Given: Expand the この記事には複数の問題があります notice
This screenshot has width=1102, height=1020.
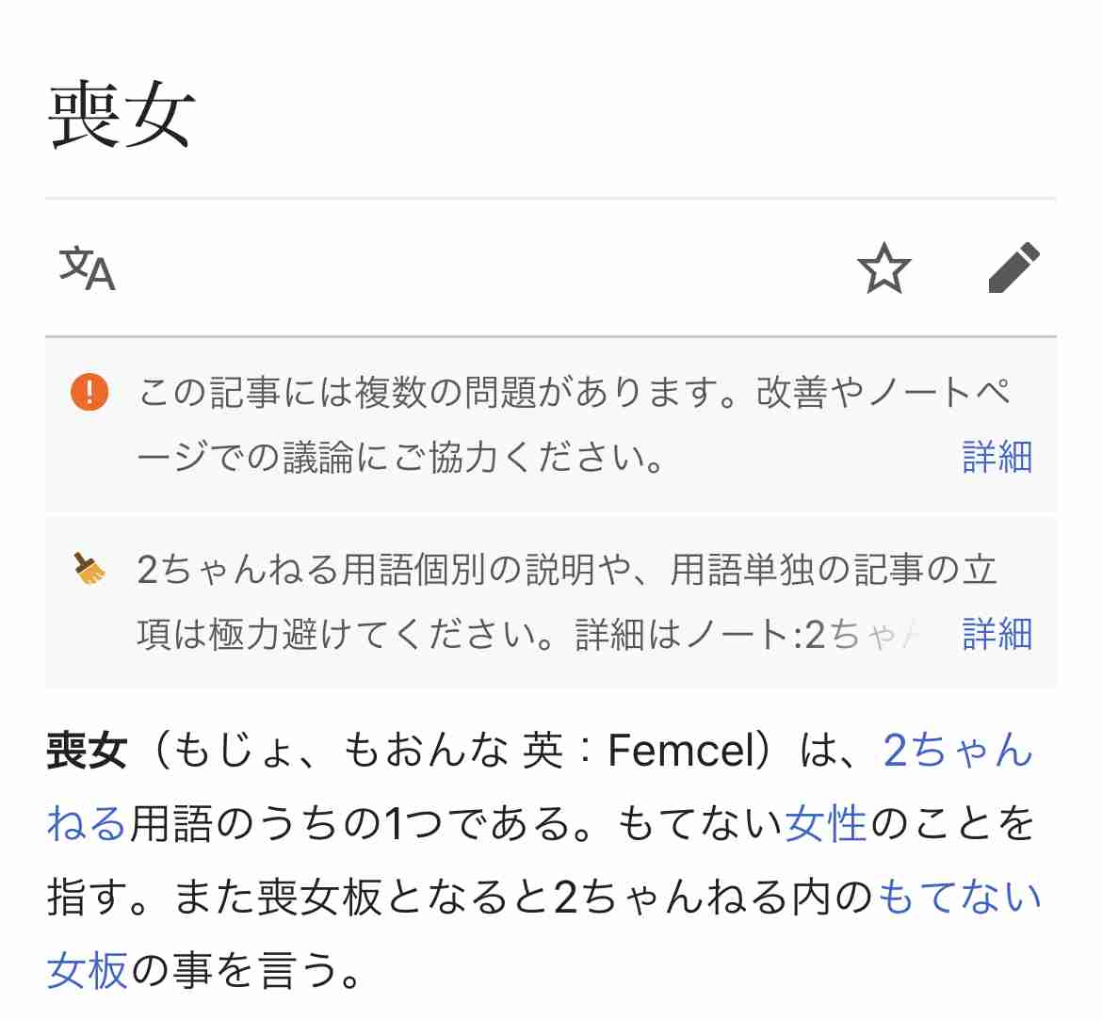Looking at the screenshot, I should (551, 425).
